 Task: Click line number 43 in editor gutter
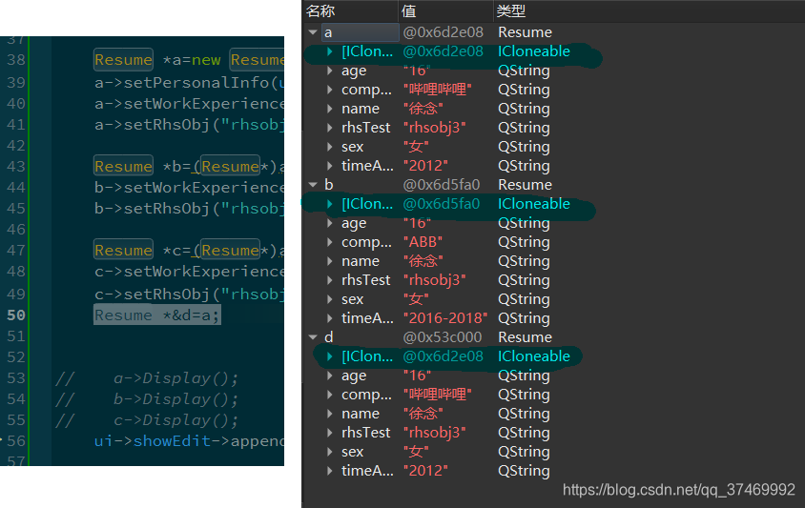[16, 166]
